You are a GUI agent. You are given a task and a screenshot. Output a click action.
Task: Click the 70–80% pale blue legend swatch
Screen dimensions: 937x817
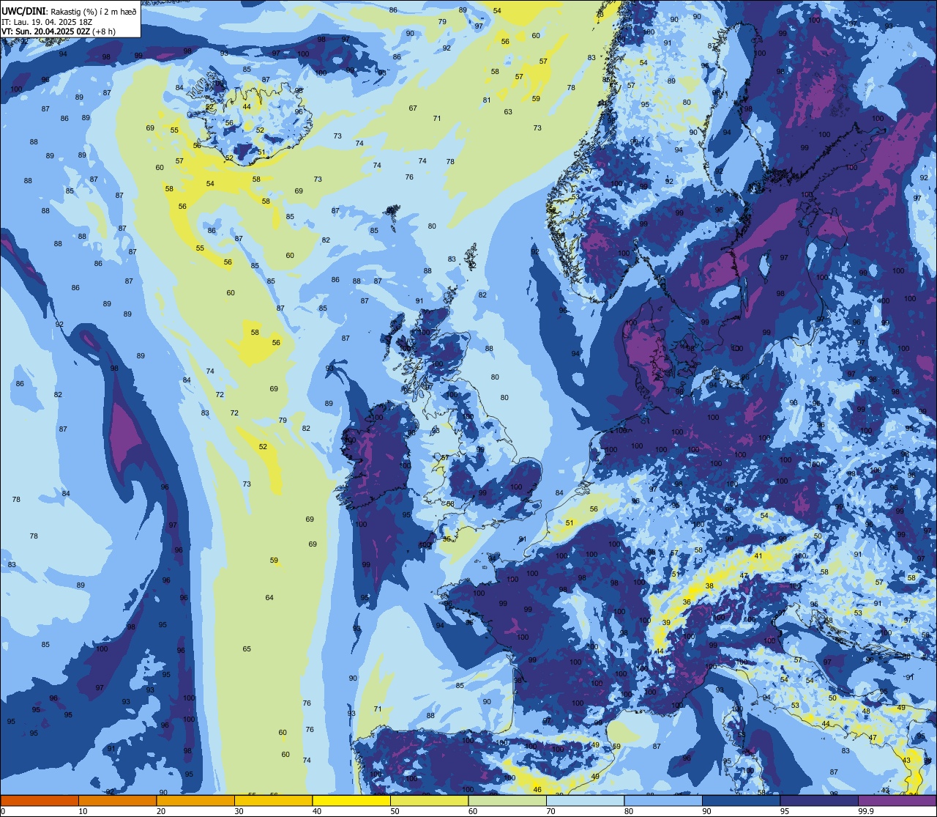pyautogui.click(x=585, y=800)
